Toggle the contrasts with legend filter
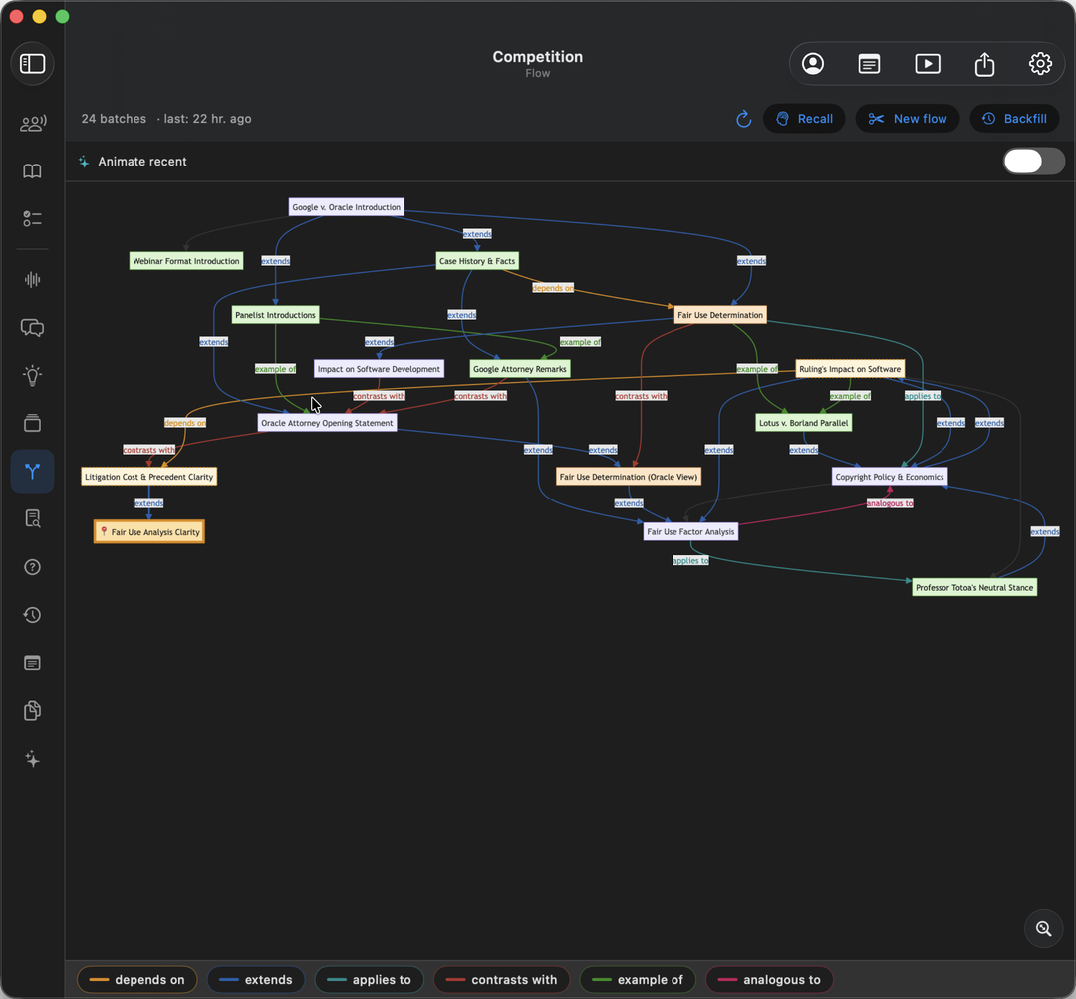Screen dimensions: 1076x999 [501, 980]
